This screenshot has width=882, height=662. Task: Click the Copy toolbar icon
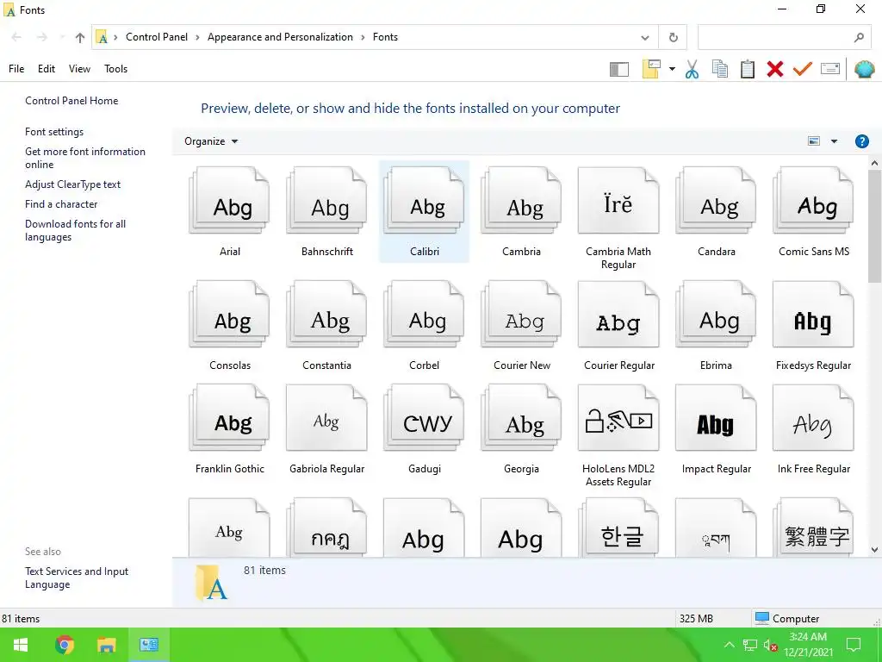720,69
